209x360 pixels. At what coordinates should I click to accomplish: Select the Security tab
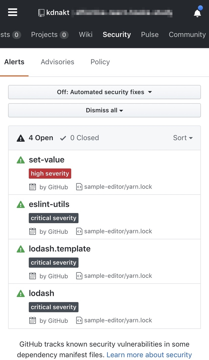tap(117, 34)
